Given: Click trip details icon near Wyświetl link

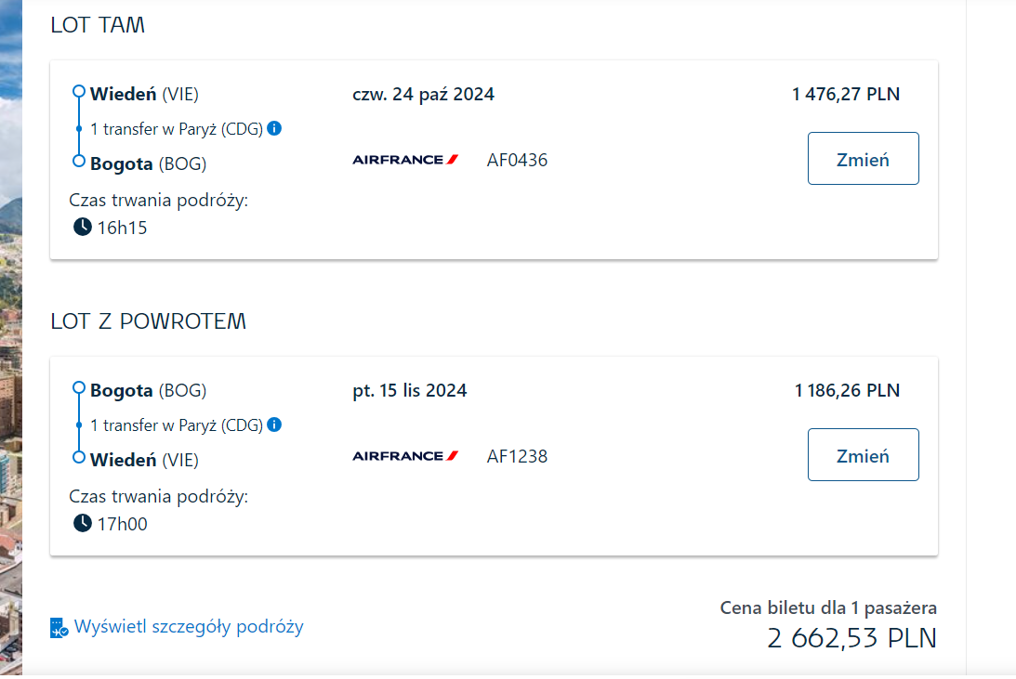Looking at the screenshot, I should [59, 628].
